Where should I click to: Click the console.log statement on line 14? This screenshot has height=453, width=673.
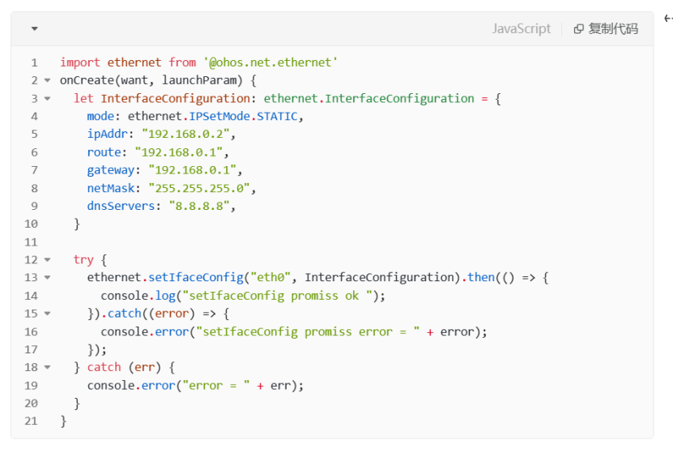pyautogui.click(x=242, y=296)
